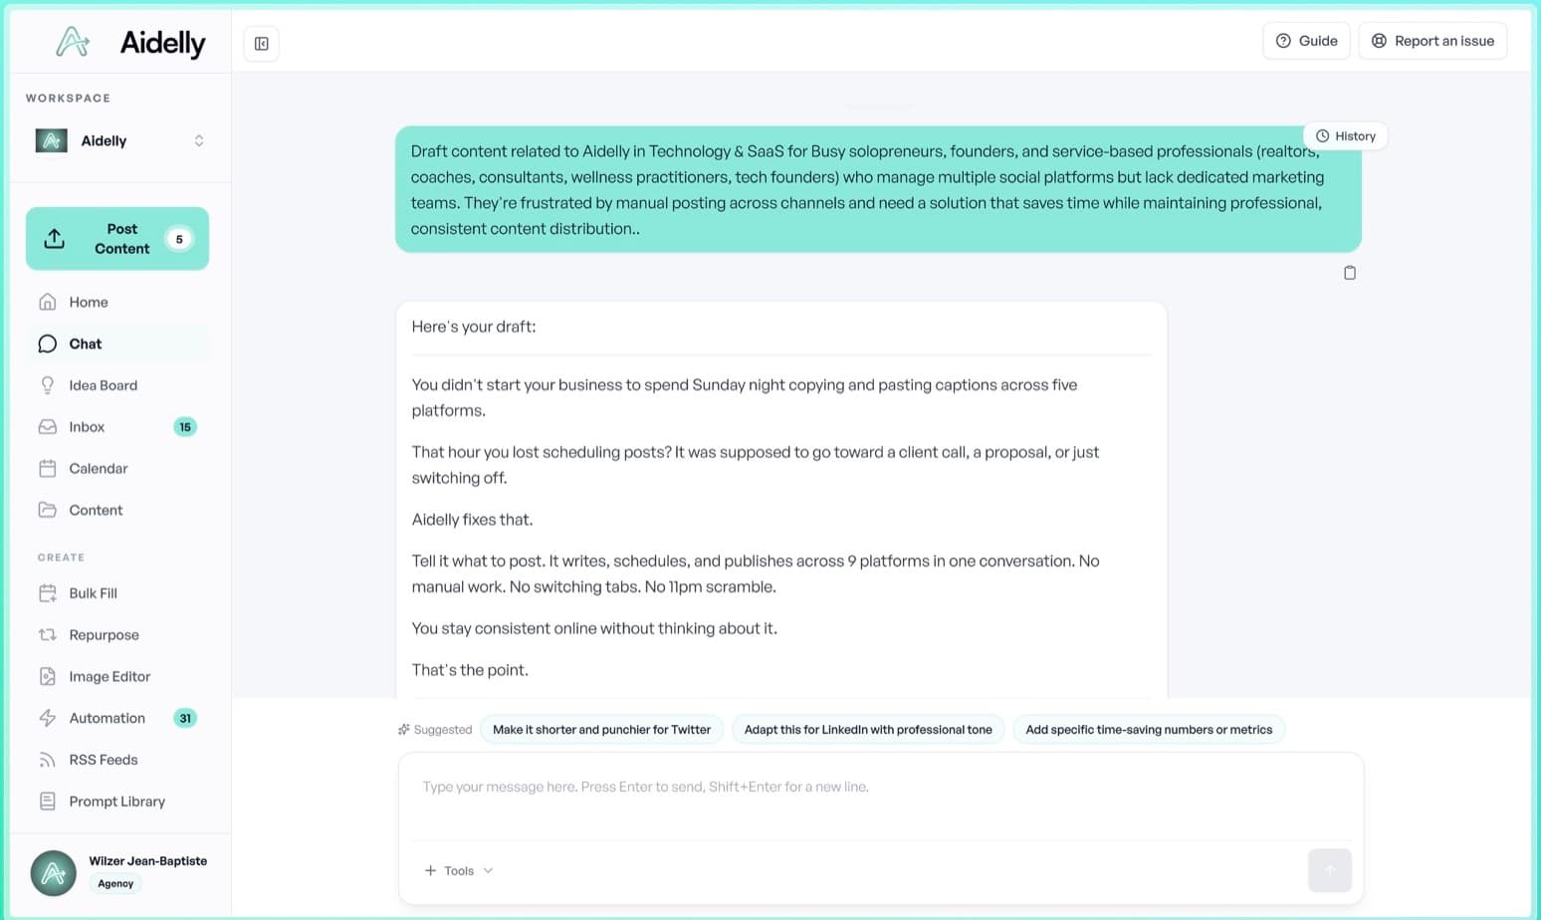The height and width of the screenshot is (920, 1541).
Task: Click the Post Content button
Action: (117, 239)
